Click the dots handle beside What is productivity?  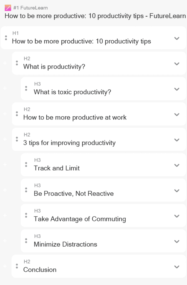(17, 63)
